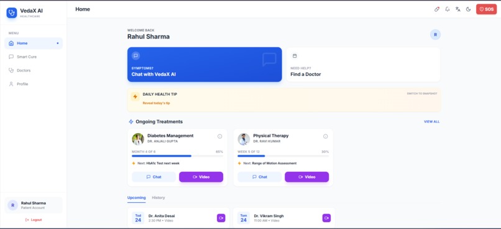Start Chat for Diabetes Management
This screenshot has height=229, width=501.
[154, 177]
